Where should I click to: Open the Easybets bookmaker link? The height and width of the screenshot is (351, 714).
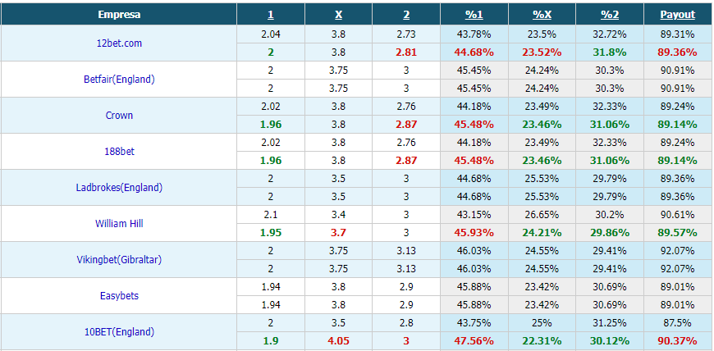tap(119, 295)
